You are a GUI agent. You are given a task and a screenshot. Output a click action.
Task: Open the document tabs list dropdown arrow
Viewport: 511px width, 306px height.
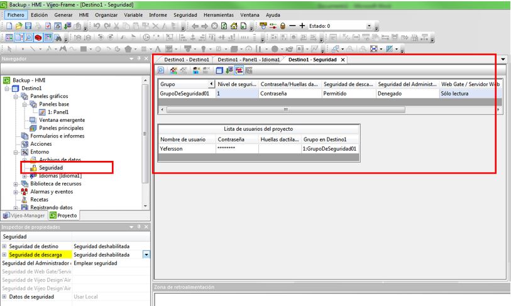click(503, 59)
